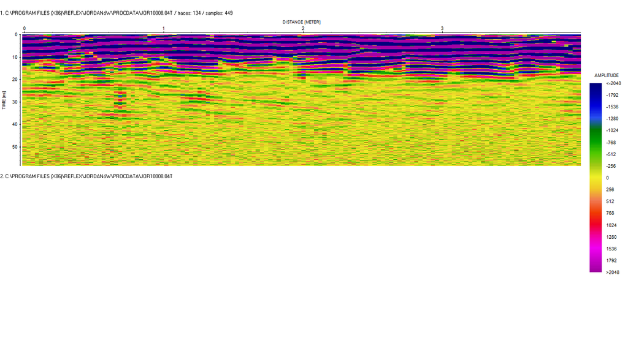Screen dimensions: 628x338
Task: Pick the red color beside 1024 amplitude label
Action: pos(595,225)
